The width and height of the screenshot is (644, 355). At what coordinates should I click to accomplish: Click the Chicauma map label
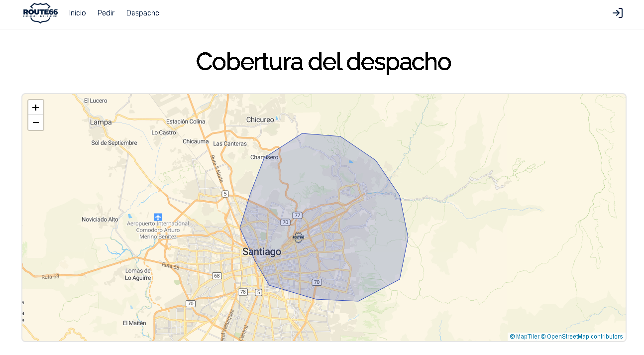coord(196,141)
